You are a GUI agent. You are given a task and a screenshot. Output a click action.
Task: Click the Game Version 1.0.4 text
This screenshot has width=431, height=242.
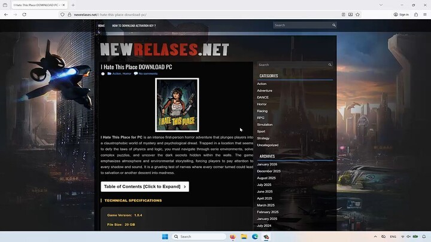[x=125, y=215]
